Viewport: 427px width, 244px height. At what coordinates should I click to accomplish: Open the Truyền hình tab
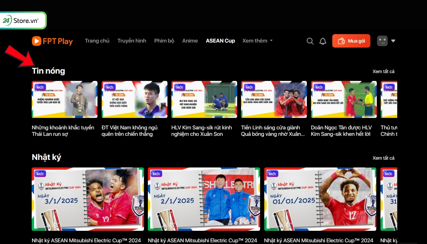click(x=132, y=41)
